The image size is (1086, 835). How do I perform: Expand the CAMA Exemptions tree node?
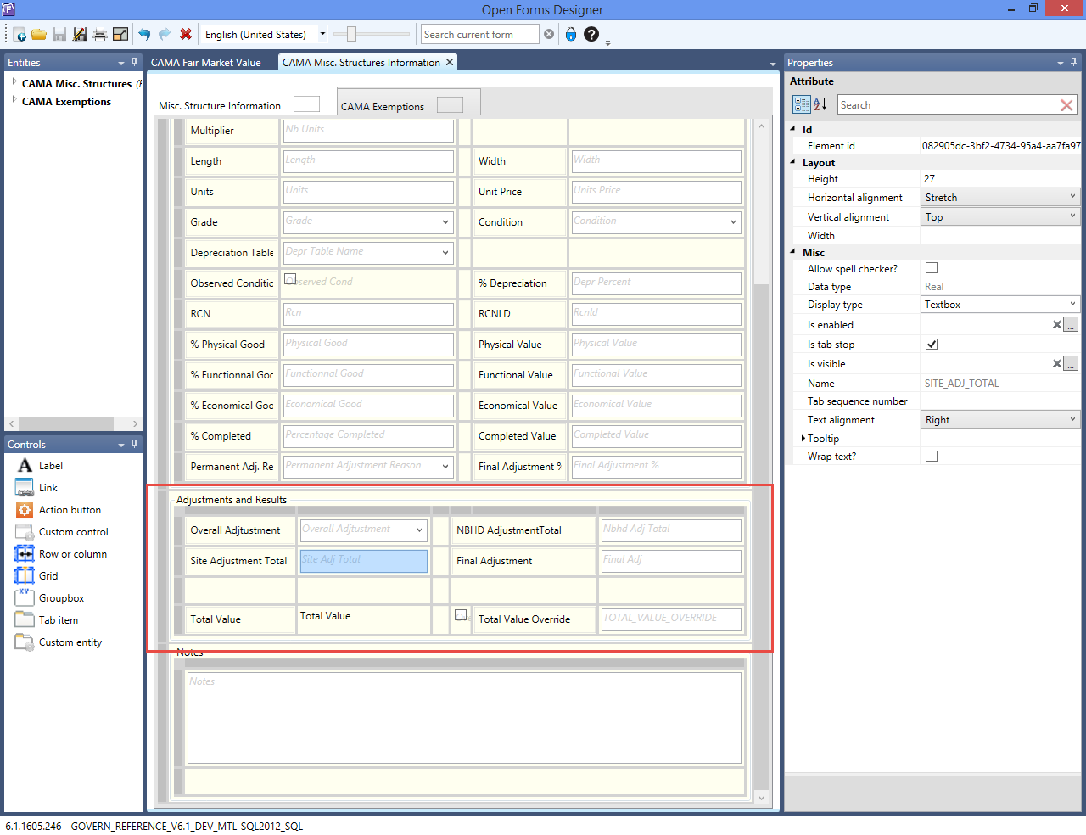tap(14, 101)
